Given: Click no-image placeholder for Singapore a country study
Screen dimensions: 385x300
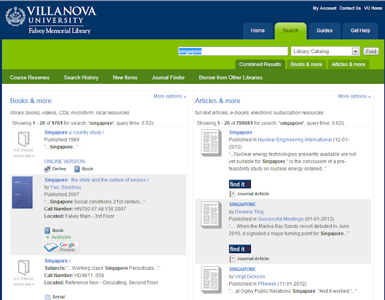Looking at the screenshot, I should (x=24, y=145).
